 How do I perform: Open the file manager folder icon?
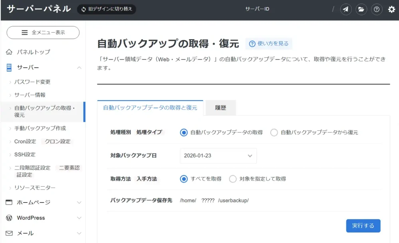point(361,9)
